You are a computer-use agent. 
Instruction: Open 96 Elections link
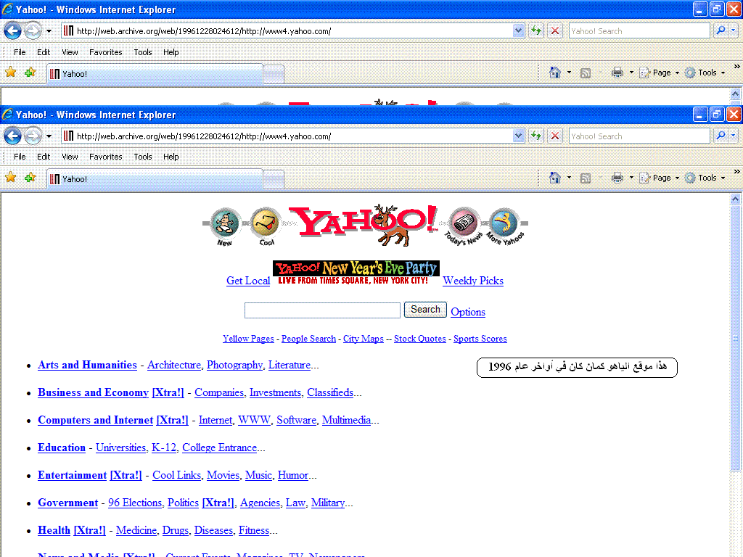point(134,503)
